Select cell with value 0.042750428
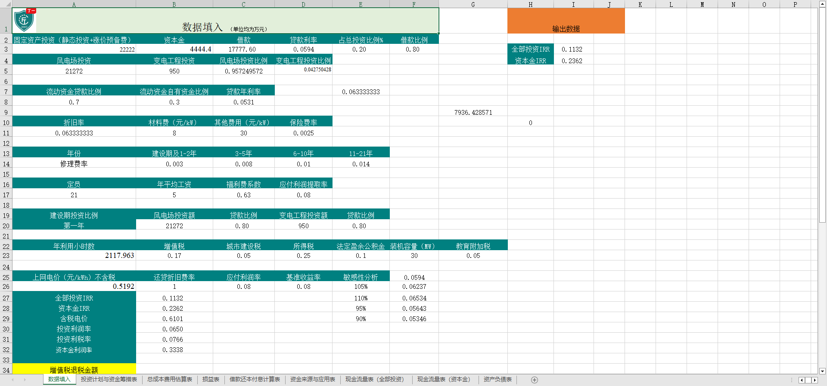This screenshot has width=827, height=386. click(x=303, y=70)
